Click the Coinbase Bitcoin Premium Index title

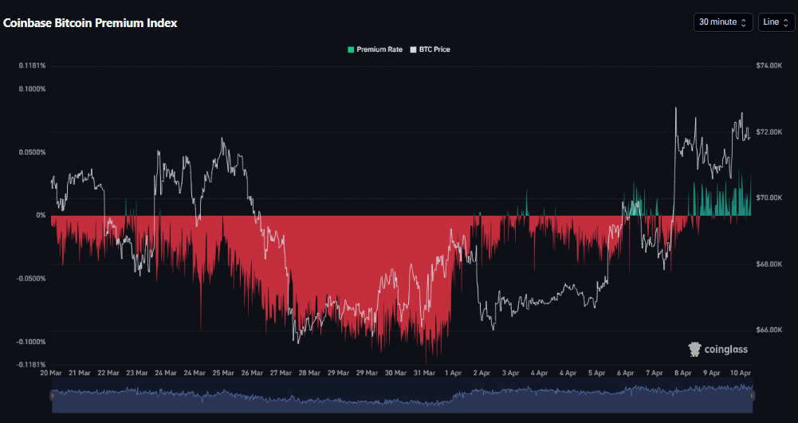pyautogui.click(x=90, y=23)
